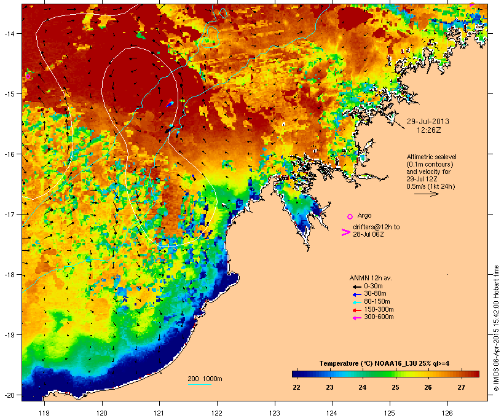Click the colorbar tick label 26
Image resolution: width=504 pixels, height=418 pixels.
[x=428, y=387]
